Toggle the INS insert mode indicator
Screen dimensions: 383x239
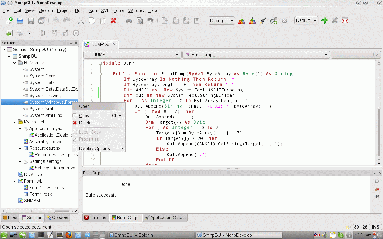(x=376, y=227)
